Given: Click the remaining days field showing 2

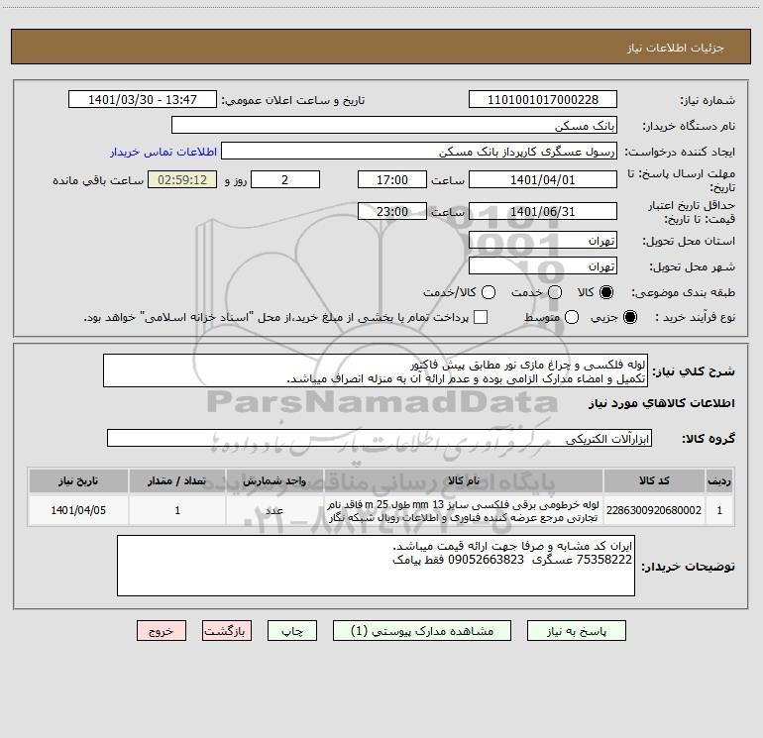Looking at the screenshot, I should (285, 179).
